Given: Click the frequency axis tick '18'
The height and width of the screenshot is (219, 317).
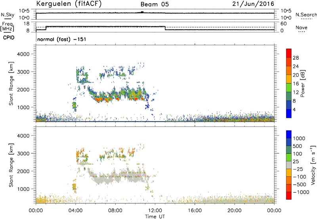Looking at the screenshot, I should click(27, 24).
